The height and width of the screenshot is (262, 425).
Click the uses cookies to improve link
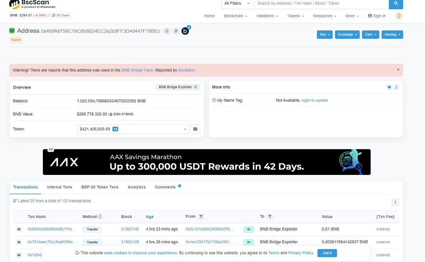click(140, 253)
